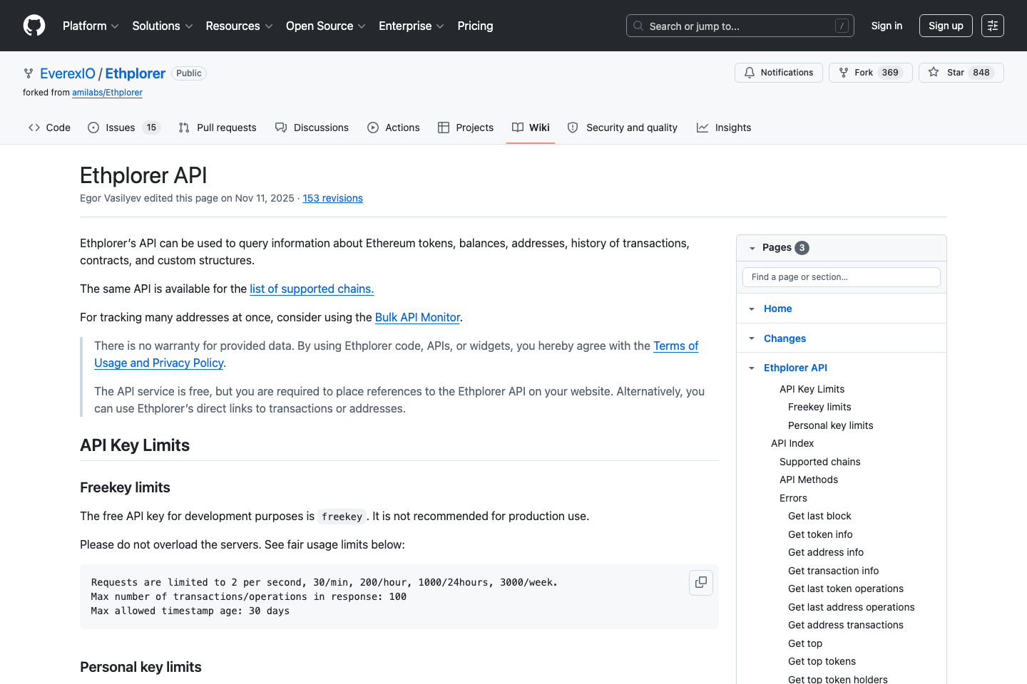The height and width of the screenshot is (684, 1027).
Task: Open the command palette icon
Action: (992, 25)
